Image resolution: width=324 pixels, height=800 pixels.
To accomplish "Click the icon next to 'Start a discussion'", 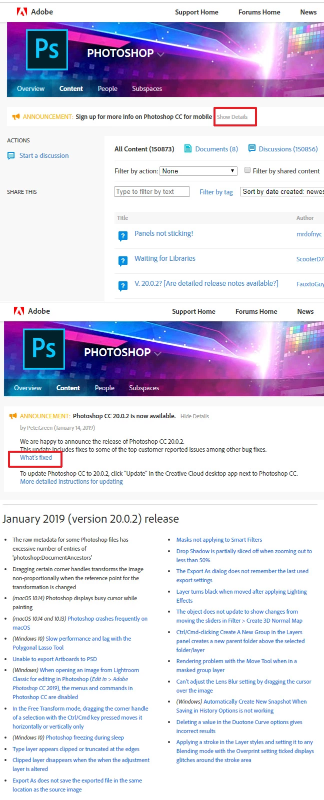I will pos(11,155).
